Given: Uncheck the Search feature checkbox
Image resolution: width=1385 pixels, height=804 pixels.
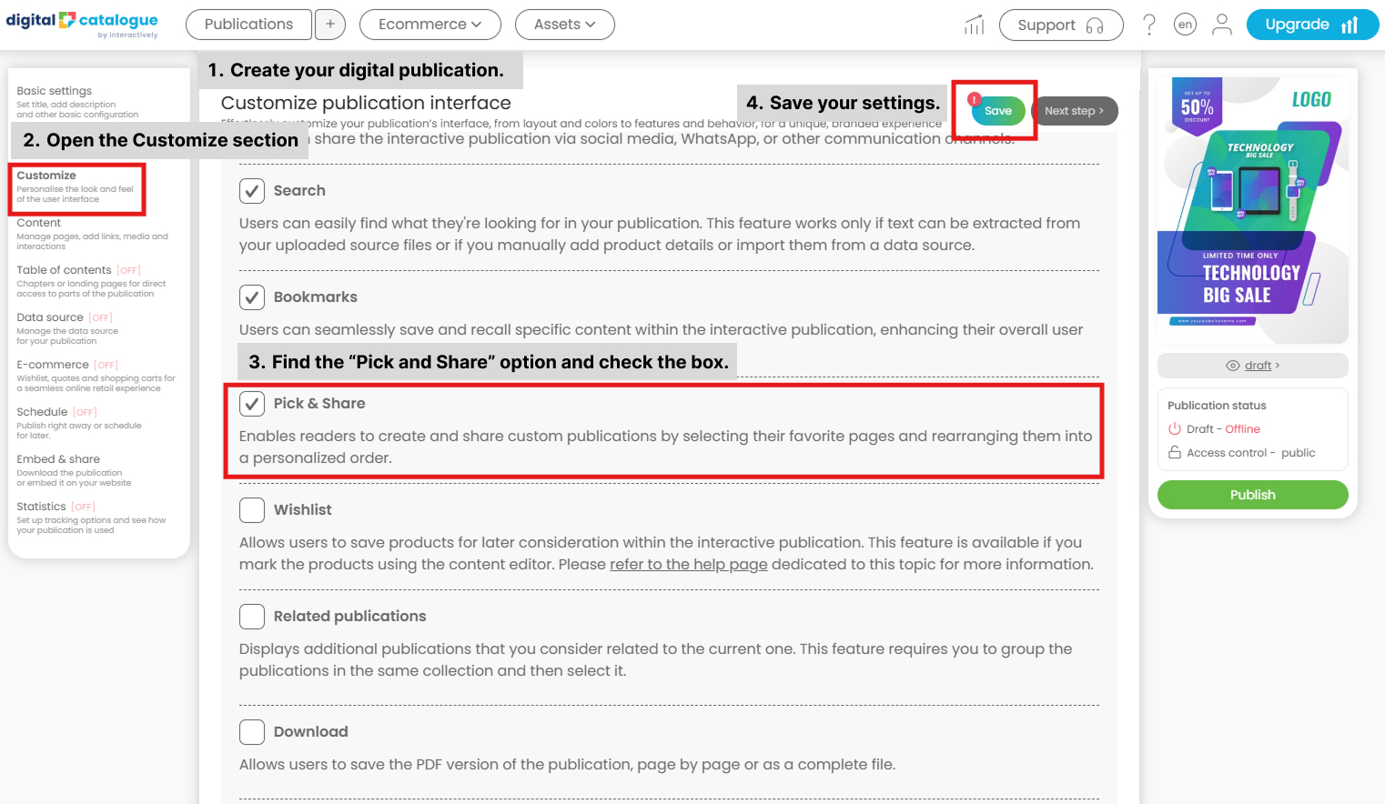Looking at the screenshot, I should [252, 191].
